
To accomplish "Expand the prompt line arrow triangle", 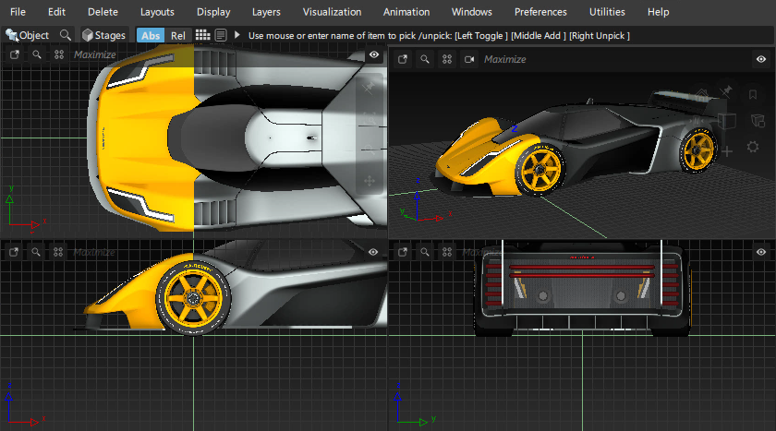I will pos(237,35).
